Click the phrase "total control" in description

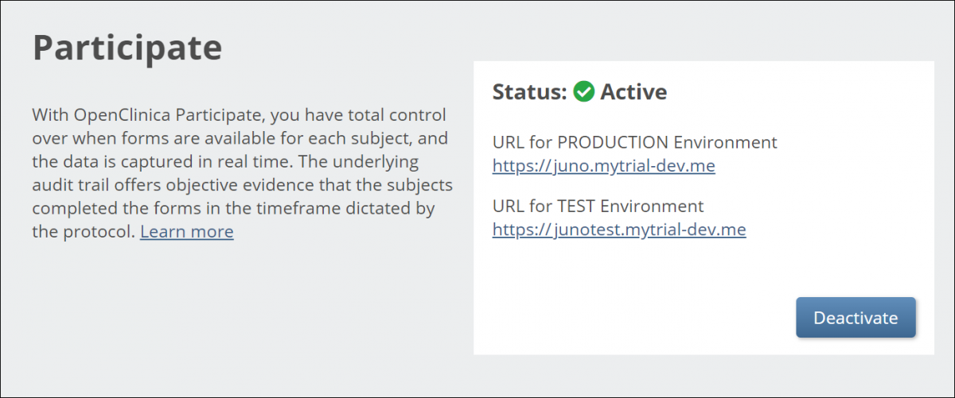396,114
